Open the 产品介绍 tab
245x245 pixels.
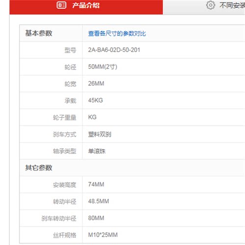point(86,7)
